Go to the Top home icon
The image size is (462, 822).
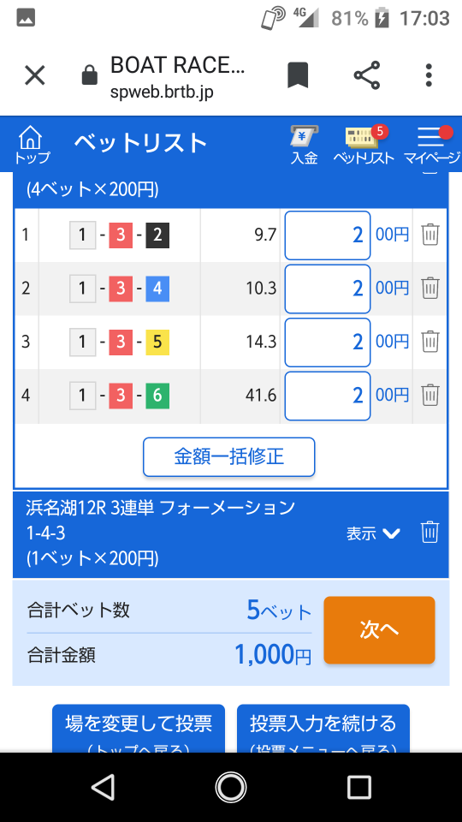31,144
